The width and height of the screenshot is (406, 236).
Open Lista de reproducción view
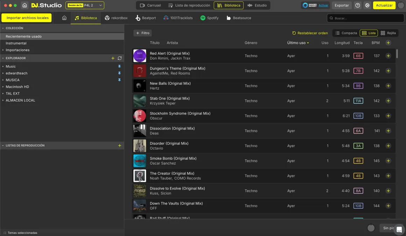click(189, 5)
